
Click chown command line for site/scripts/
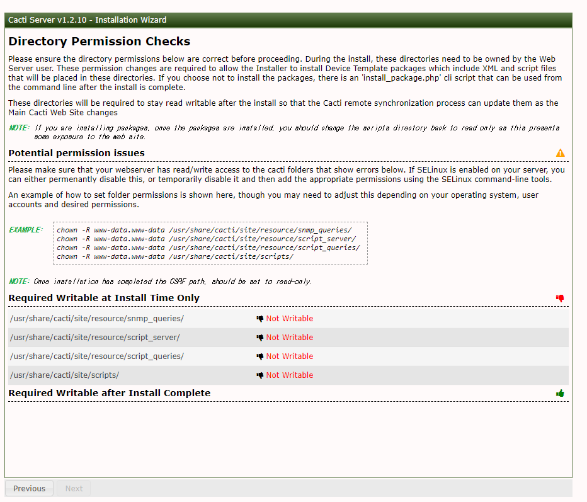click(175, 256)
